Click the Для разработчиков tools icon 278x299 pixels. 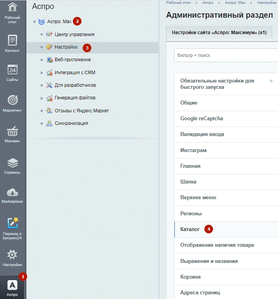(x=49, y=85)
